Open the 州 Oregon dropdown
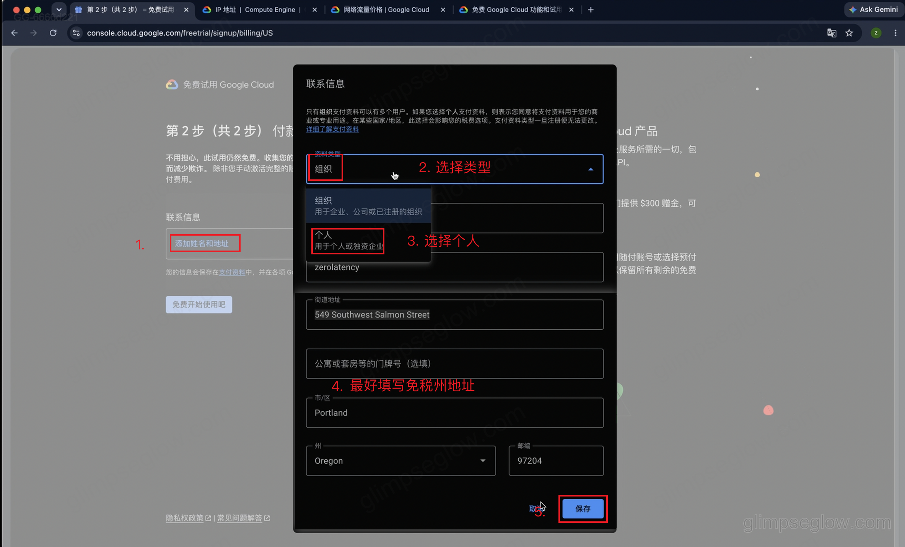 tap(400, 461)
